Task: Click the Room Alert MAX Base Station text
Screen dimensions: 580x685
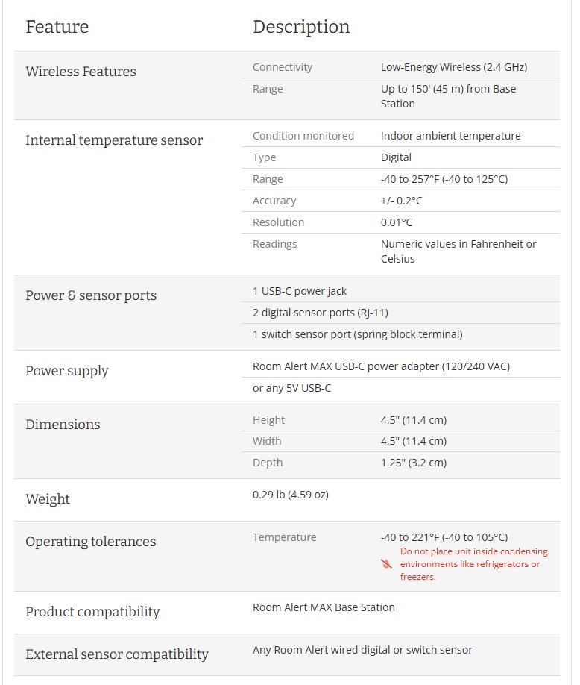Action: 324,607
